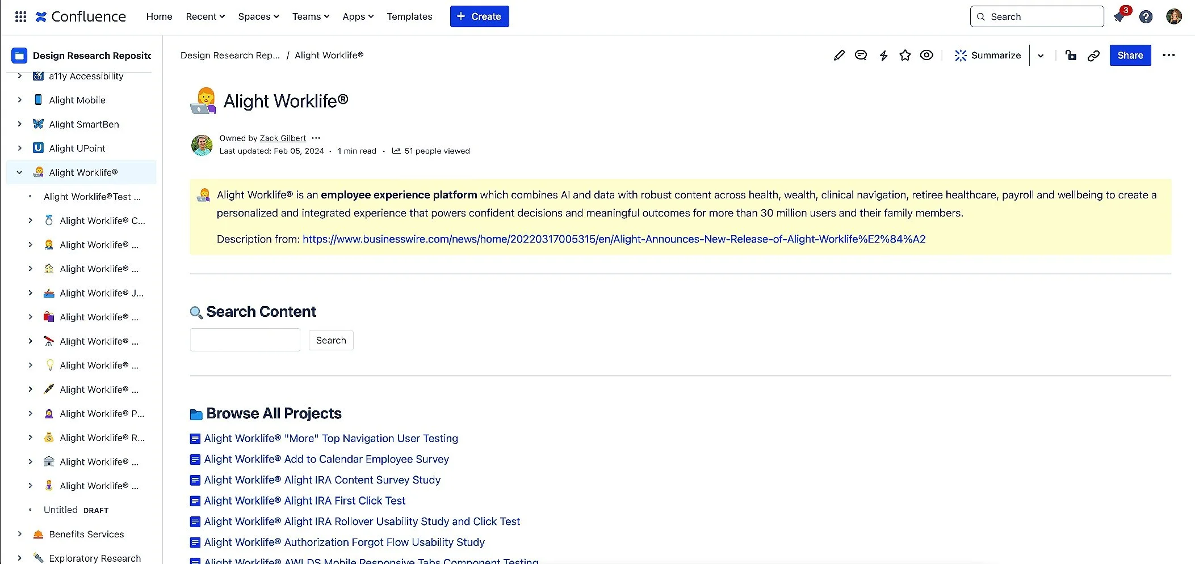Viewport: 1195px width, 564px height.
Task: Go to Home in the top navigation
Action: point(159,16)
